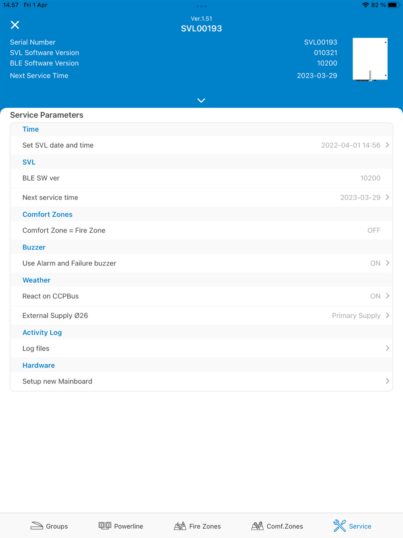Tap the Comfort Zones section header
This screenshot has height=538, width=403.
[48, 215]
